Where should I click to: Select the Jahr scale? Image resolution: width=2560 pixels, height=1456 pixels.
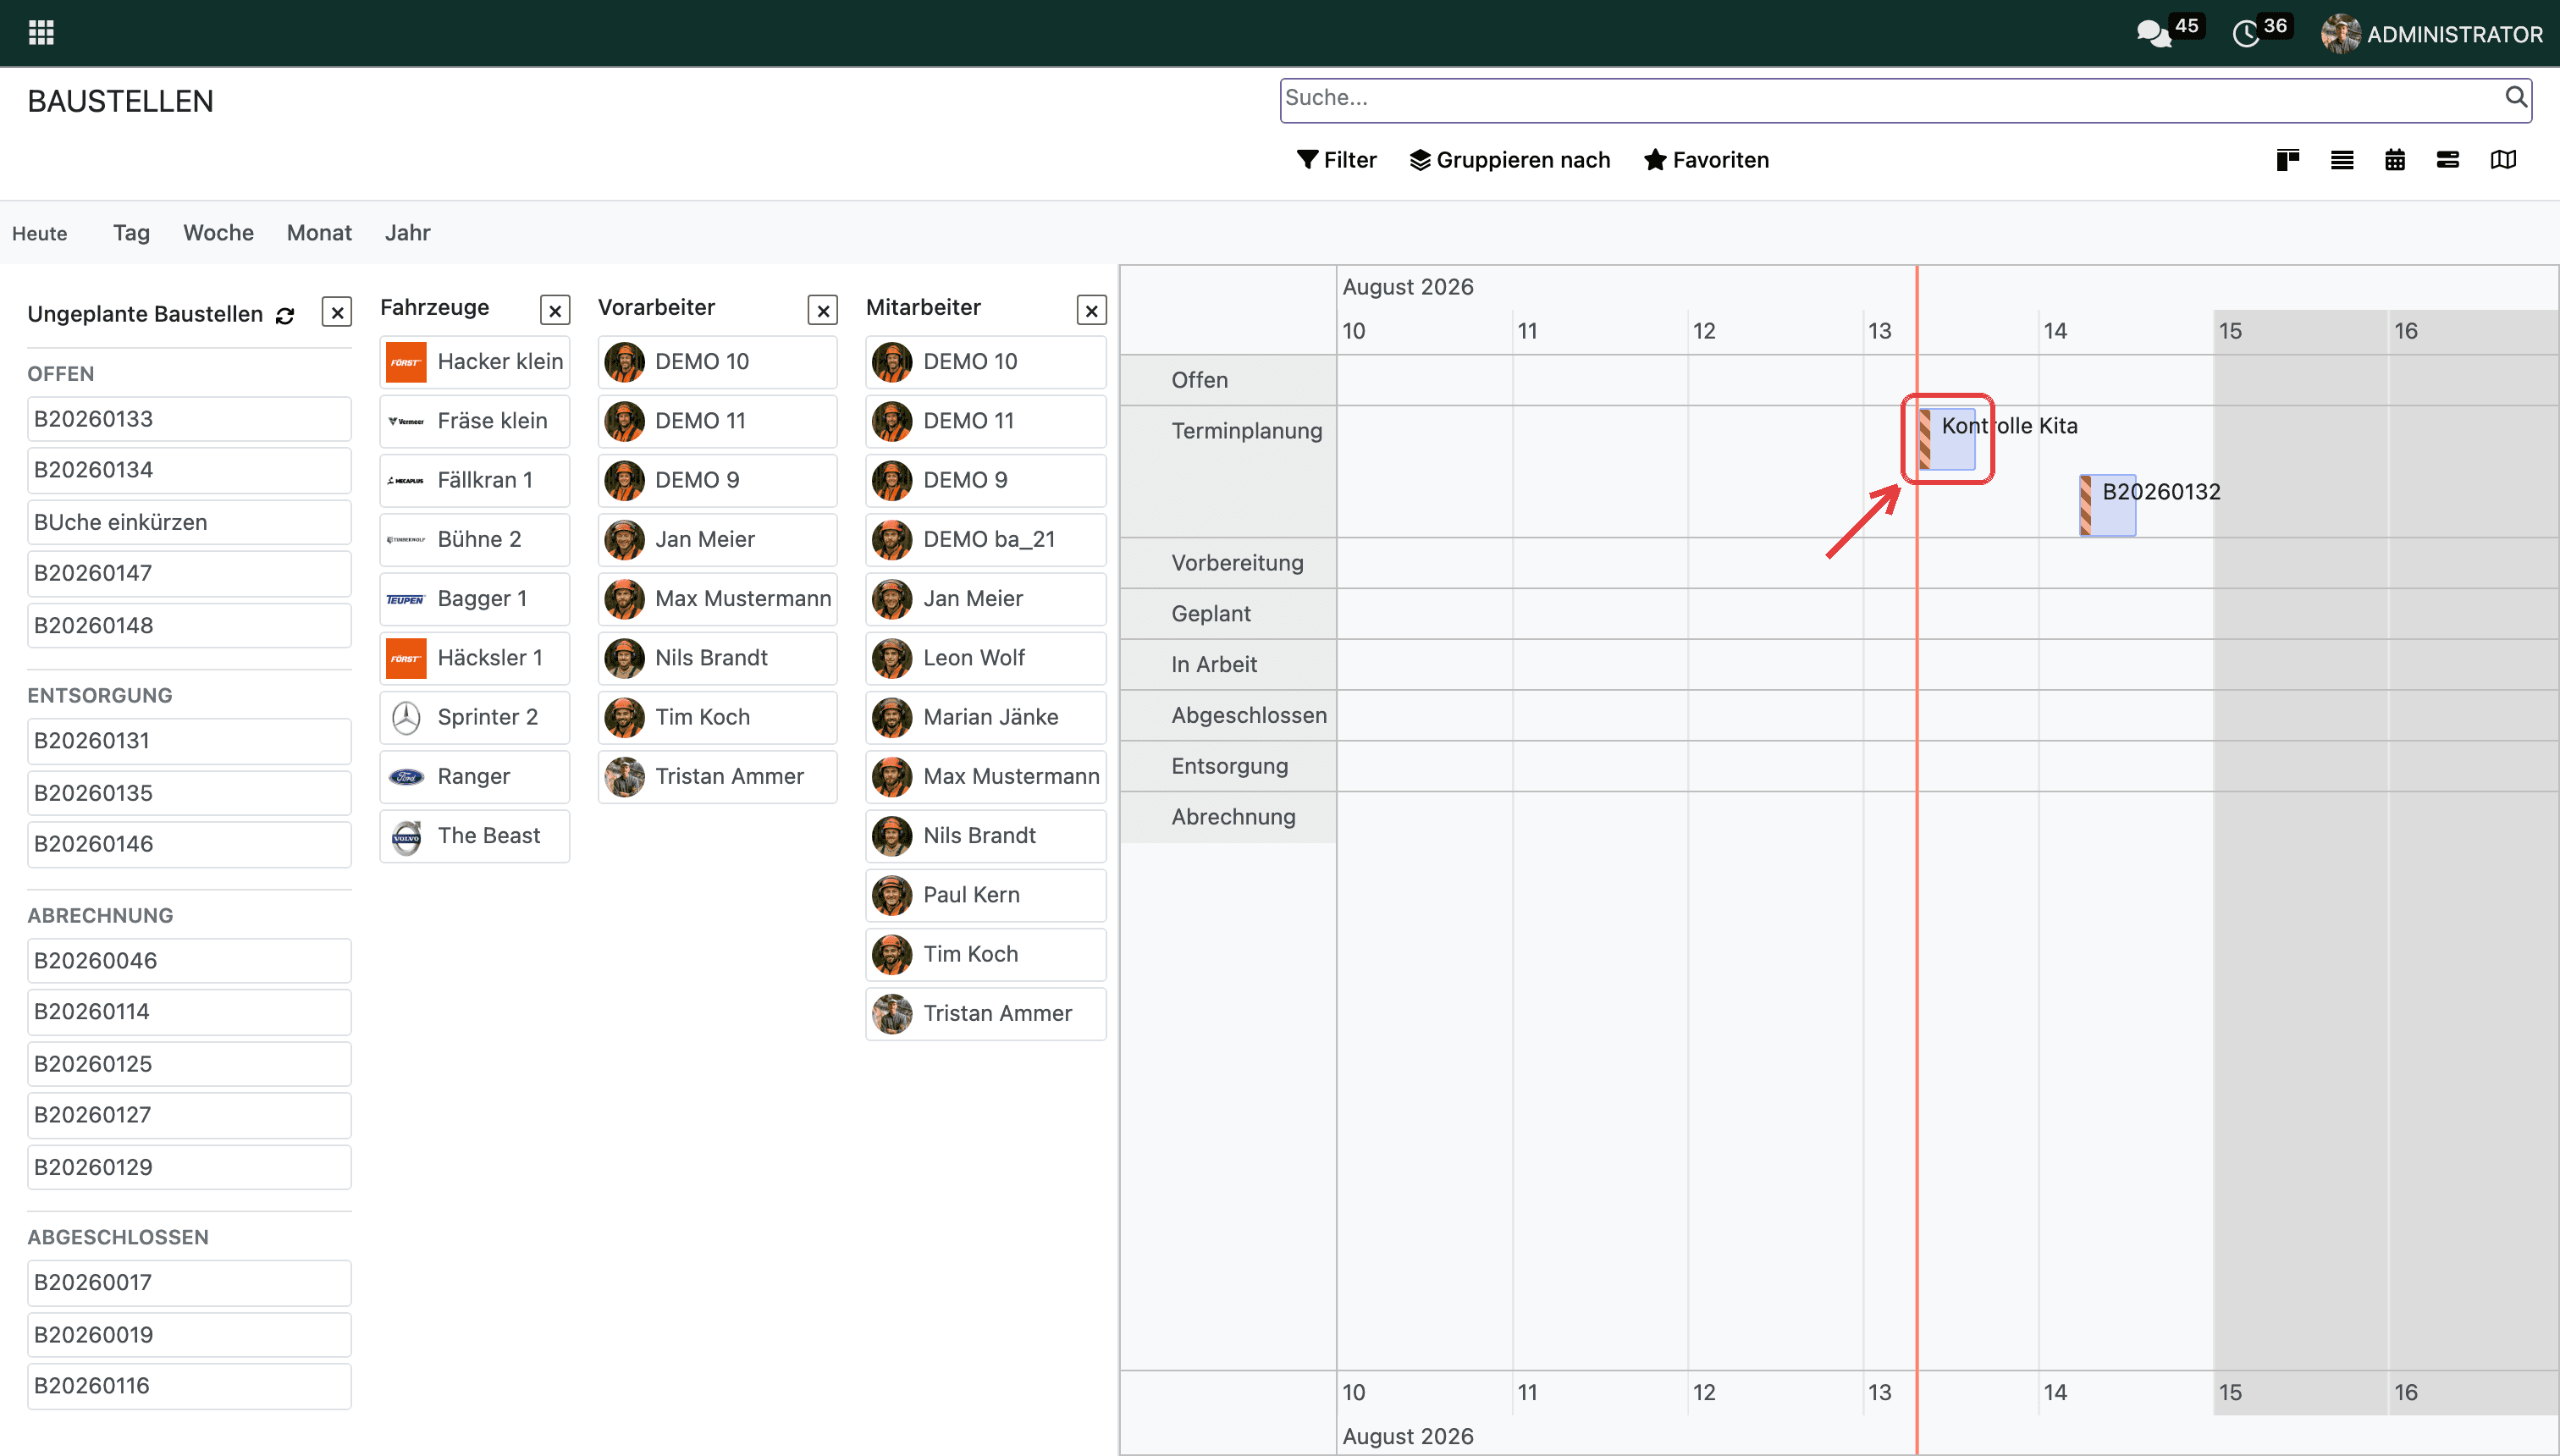pos(407,233)
